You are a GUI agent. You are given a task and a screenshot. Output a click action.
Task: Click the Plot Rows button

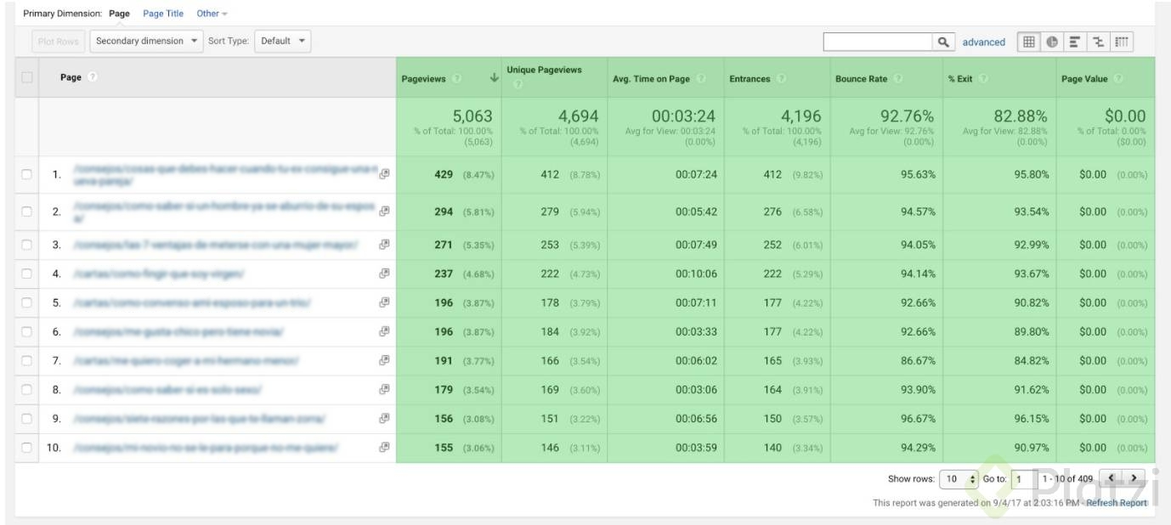[58, 42]
